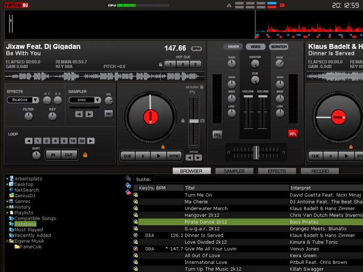363x272 pixels.
Task: Disable the red PFL button on right deck
Action: click(x=293, y=134)
